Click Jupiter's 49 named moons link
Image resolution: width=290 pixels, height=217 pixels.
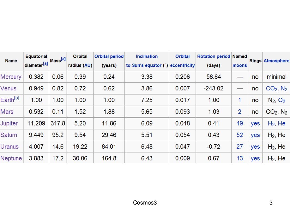pyautogui.click(x=240, y=123)
